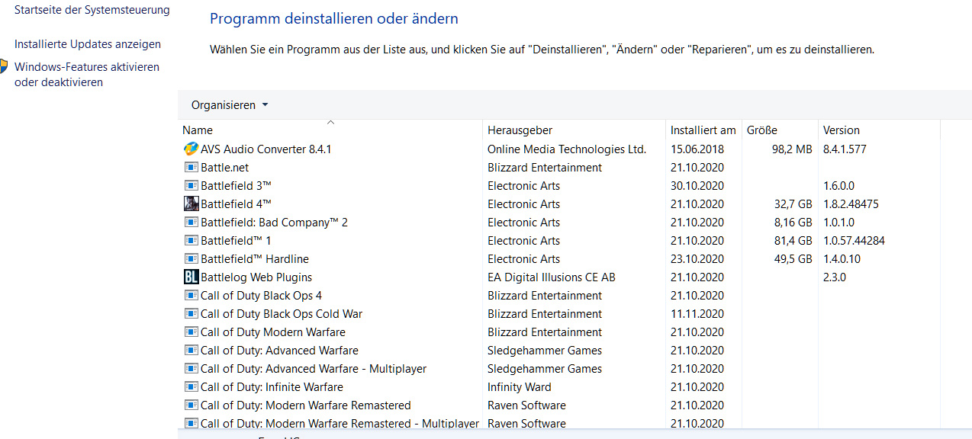Click the version number 8.4.1.577

845,149
